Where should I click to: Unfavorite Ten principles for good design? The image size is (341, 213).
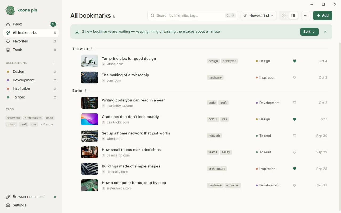[294, 61]
